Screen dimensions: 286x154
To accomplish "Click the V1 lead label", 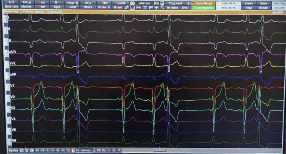I will point(12,86).
